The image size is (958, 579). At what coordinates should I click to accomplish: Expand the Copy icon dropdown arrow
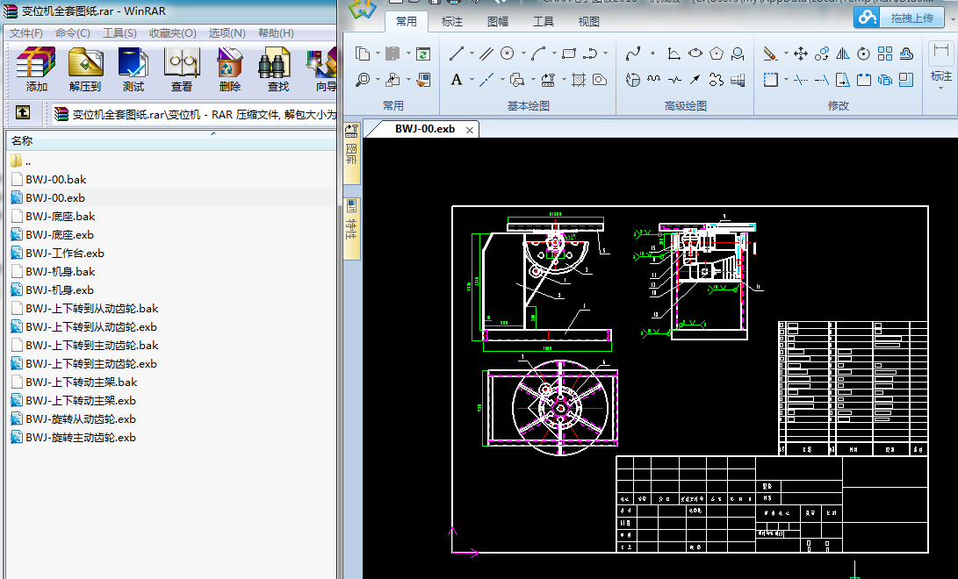(x=377, y=54)
